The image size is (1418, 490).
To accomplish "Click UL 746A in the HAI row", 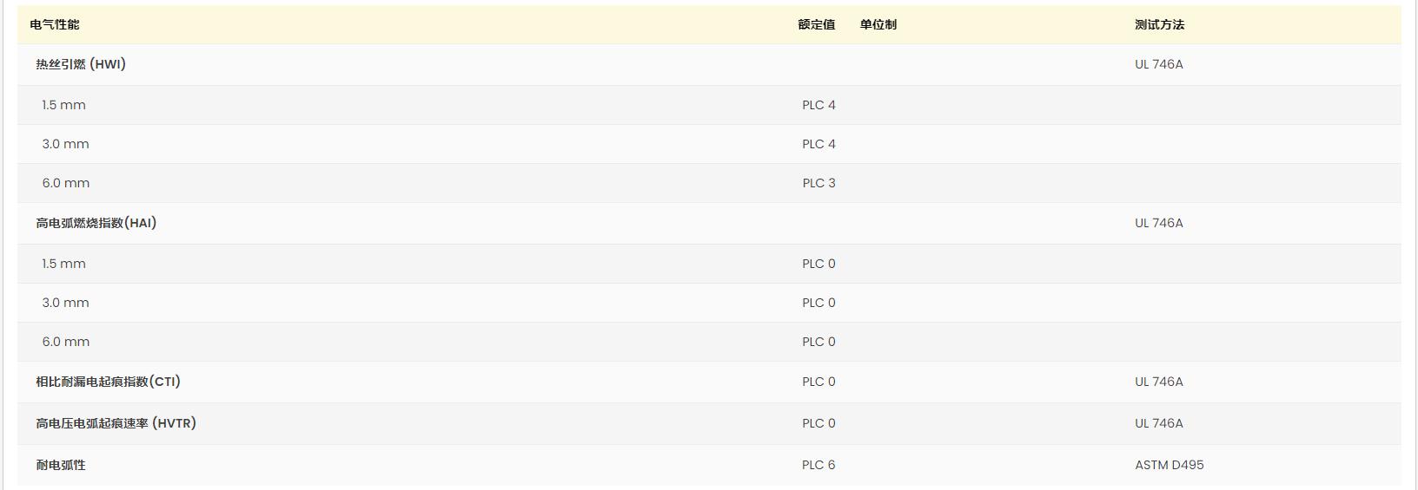I will click(1158, 223).
